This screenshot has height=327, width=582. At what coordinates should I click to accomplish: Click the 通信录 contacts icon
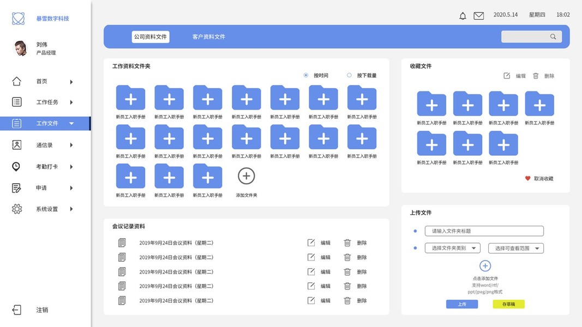click(x=17, y=145)
